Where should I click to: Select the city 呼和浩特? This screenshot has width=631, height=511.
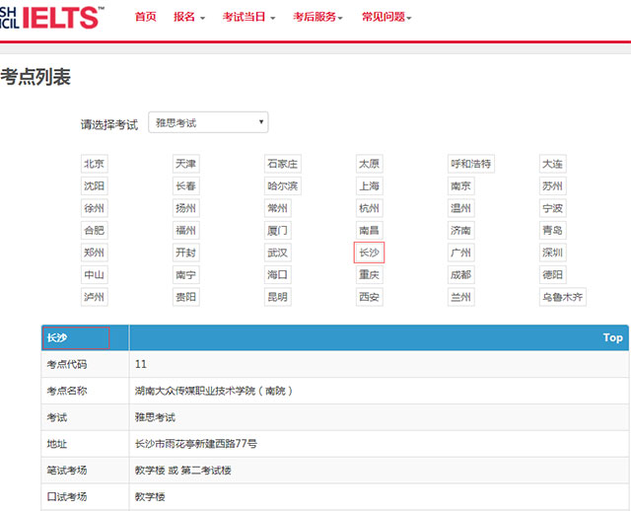point(471,164)
